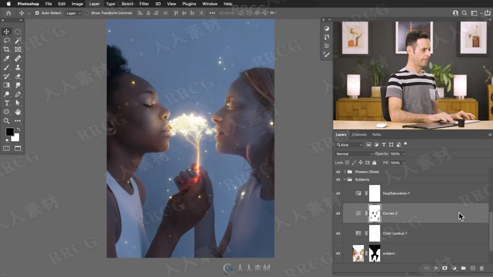Switch to the Channels tab
The width and height of the screenshot is (493, 277).
pos(359,134)
